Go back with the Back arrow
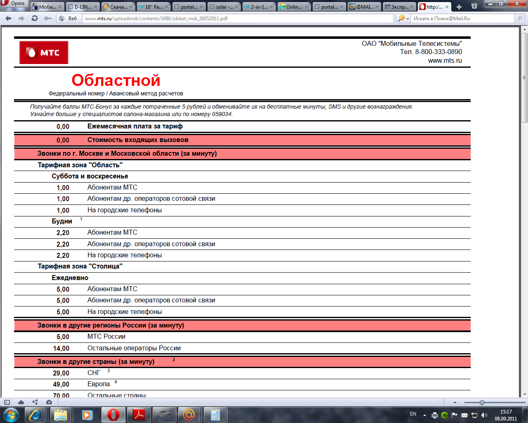The image size is (528, 423). [x=8, y=19]
